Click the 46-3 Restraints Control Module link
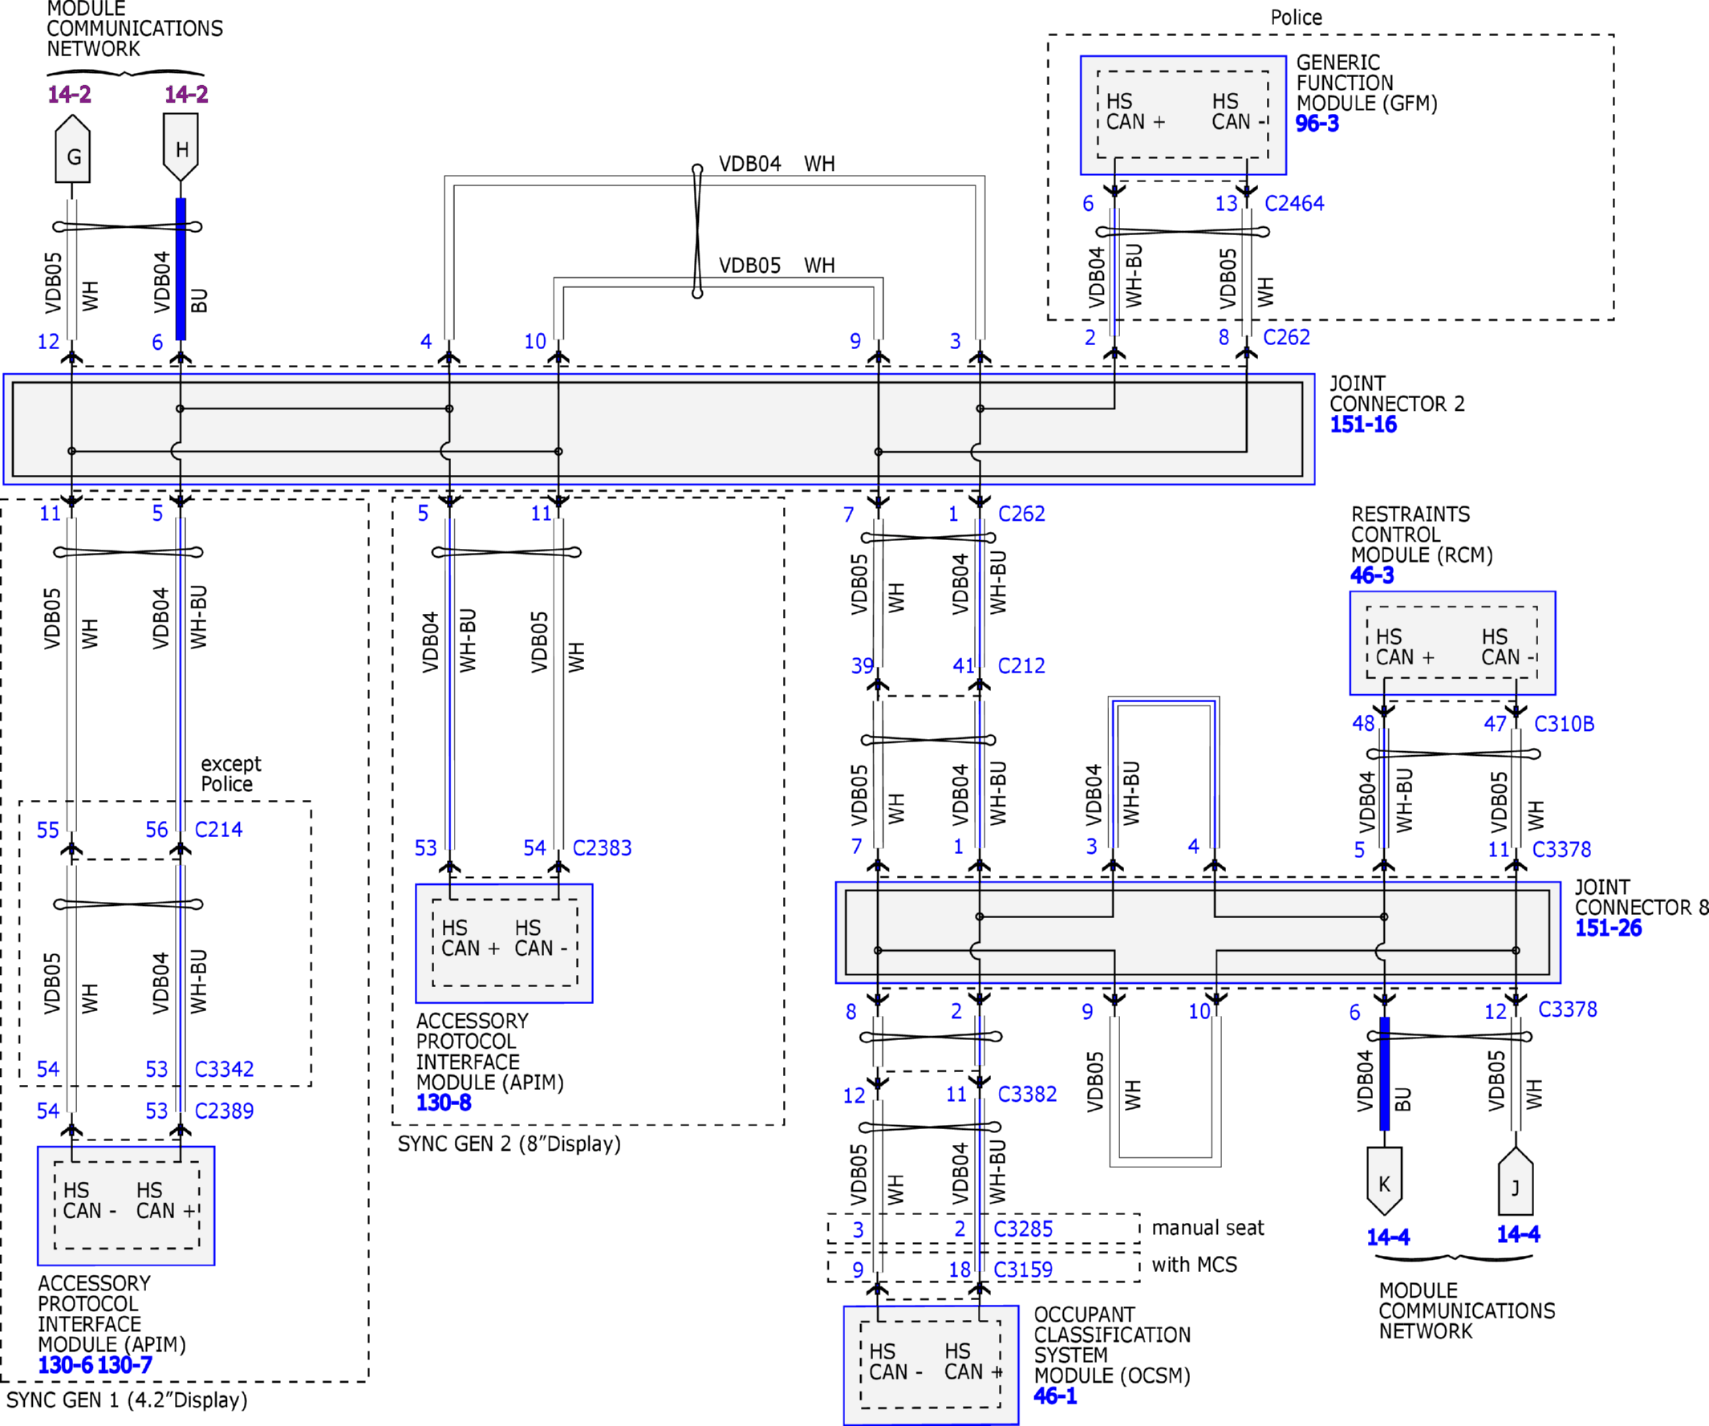Viewport: 1709px width, 1426px height. [x=1372, y=575]
